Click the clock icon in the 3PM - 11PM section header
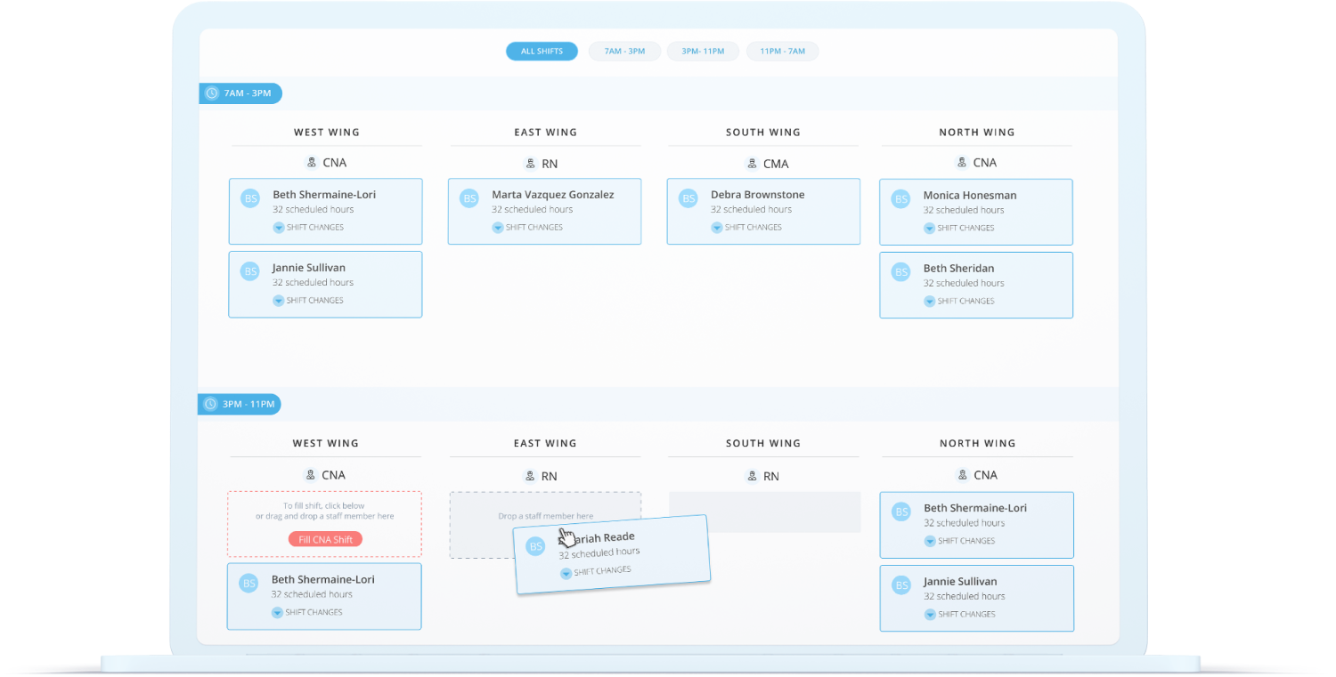The image size is (1336, 677). (210, 404)
